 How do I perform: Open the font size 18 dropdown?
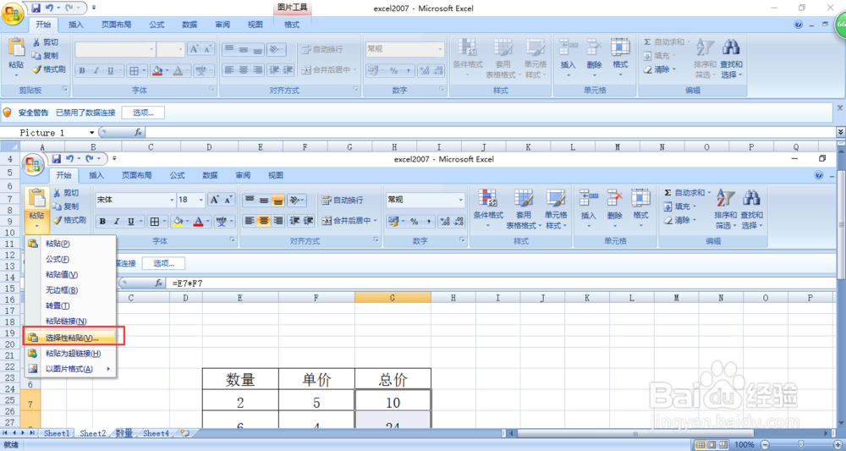coord(201,200)
